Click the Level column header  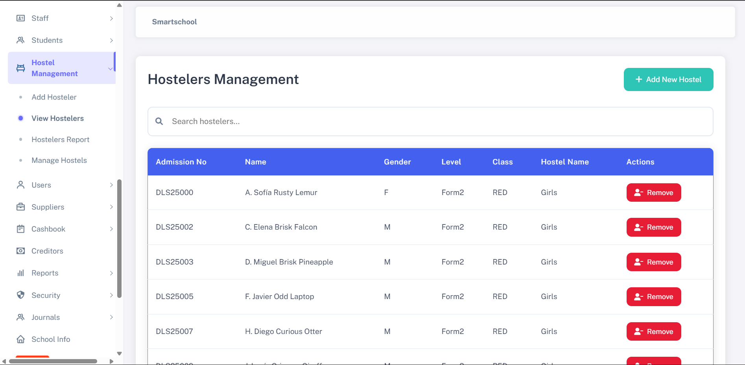tap(451, 162)
